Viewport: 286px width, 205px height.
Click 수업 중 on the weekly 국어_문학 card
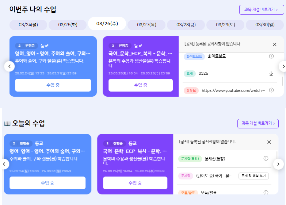coord(141,85)
